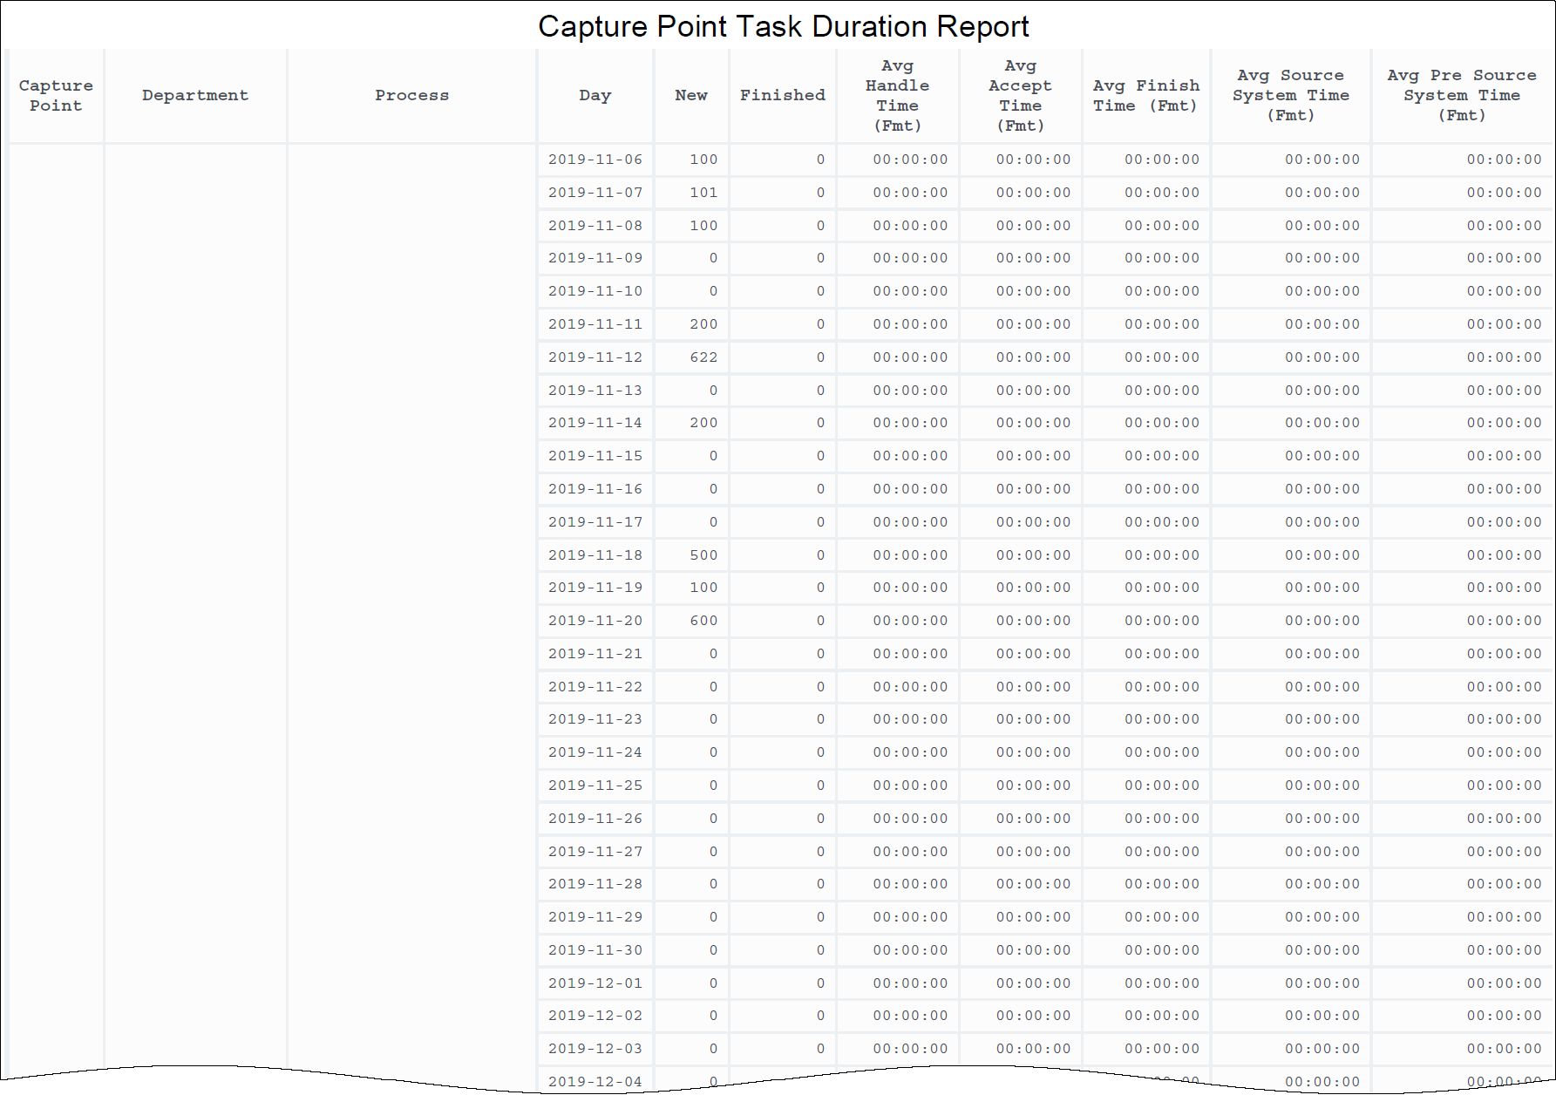This screenshot has width=1556, height=1095.
Task: Click the Avg Source System Time header
Action: click(x=1290, y=96)
